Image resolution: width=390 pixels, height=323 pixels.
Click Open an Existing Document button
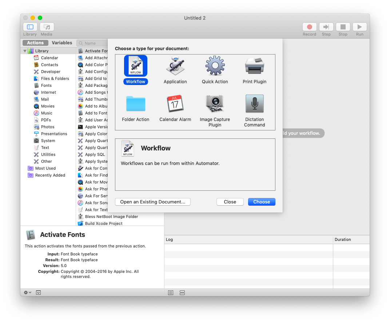(153, 202)
